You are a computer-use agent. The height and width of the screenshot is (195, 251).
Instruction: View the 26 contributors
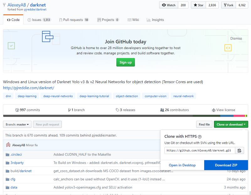pyautogui.click(x=174, y=110)
